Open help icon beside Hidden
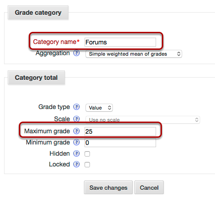Viewport: 215px width, 201px height. coord(76,153)
